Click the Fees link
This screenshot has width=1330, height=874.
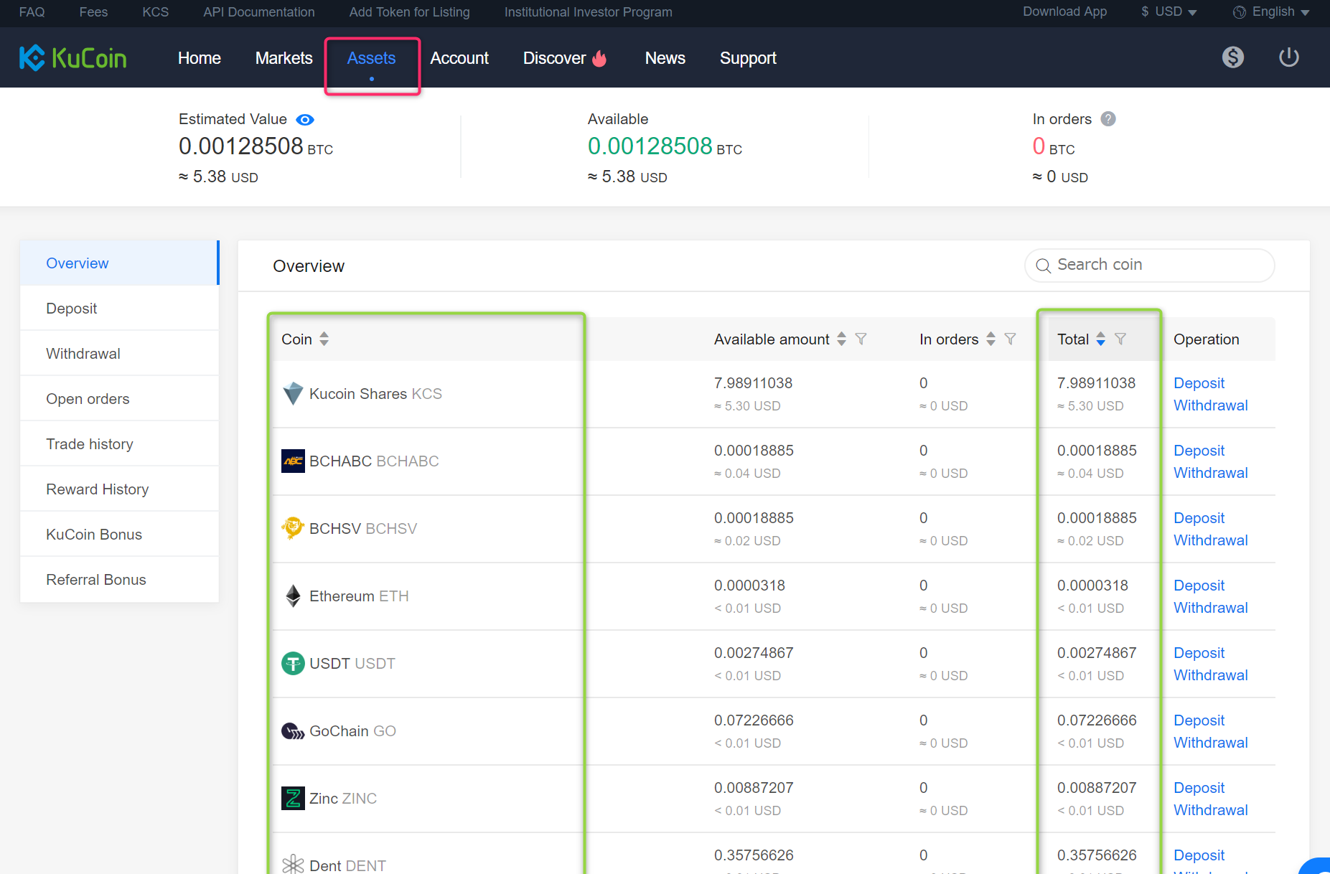point(93,12)
